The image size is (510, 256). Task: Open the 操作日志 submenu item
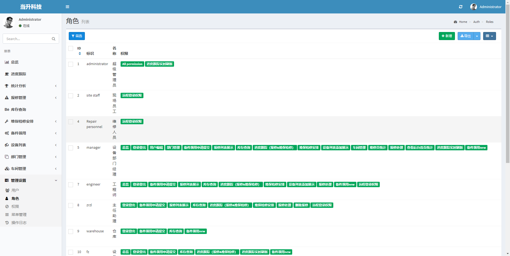click(x=19, y=223)
